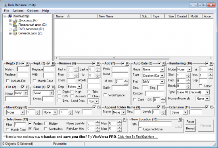Click the file list scroll right arrow
This screenshot has height=148, width=218.
(x=211, y=58)
